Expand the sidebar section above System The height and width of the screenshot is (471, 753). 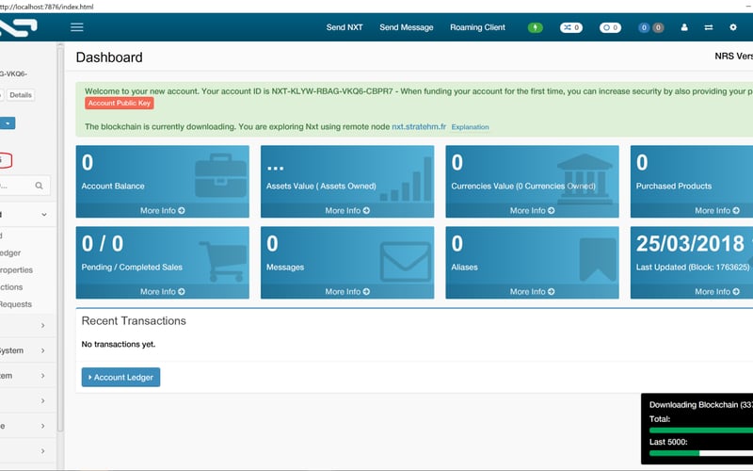click(x=42, y=325)
